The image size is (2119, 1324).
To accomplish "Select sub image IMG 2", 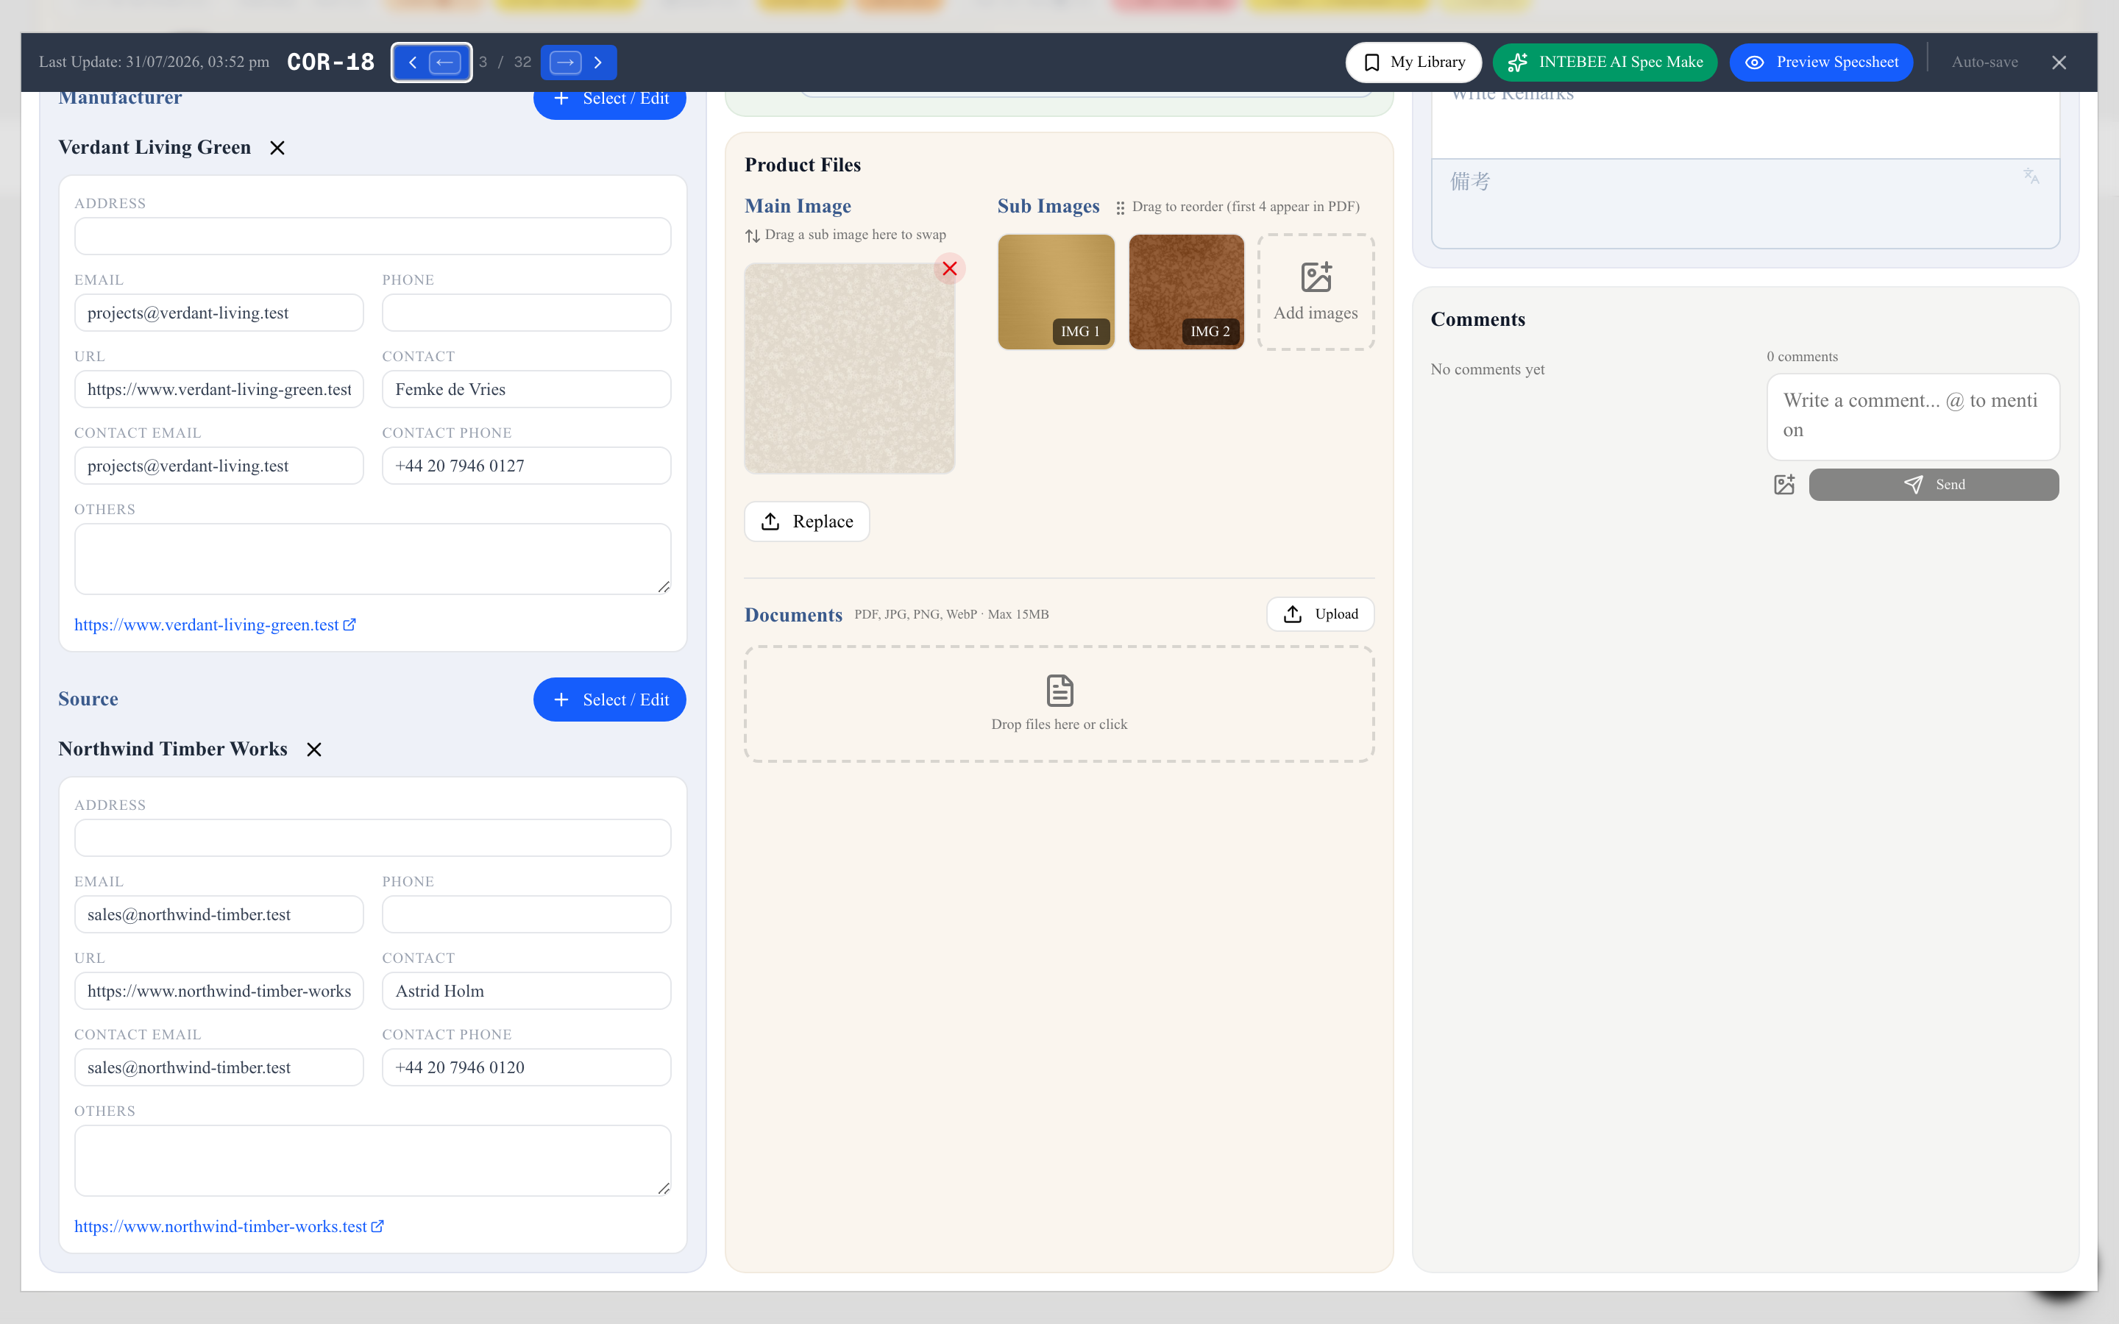I will 1187,291.
